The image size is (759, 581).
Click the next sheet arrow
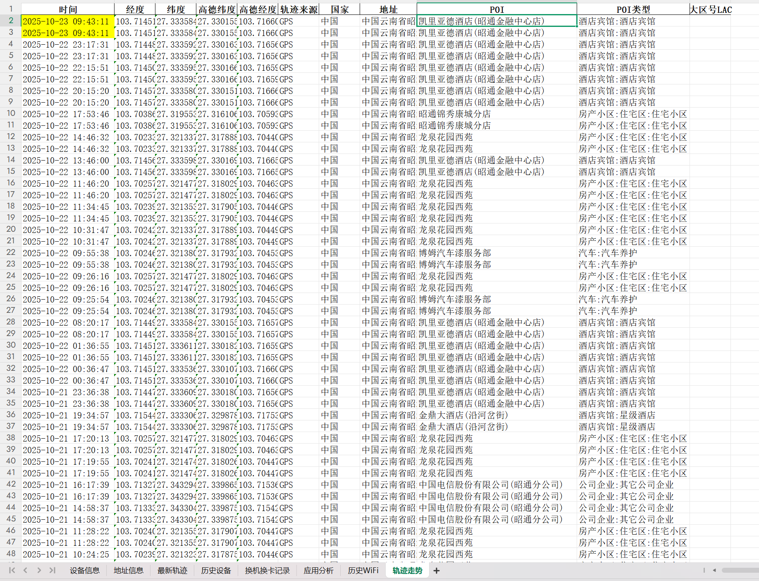point(39,570)
